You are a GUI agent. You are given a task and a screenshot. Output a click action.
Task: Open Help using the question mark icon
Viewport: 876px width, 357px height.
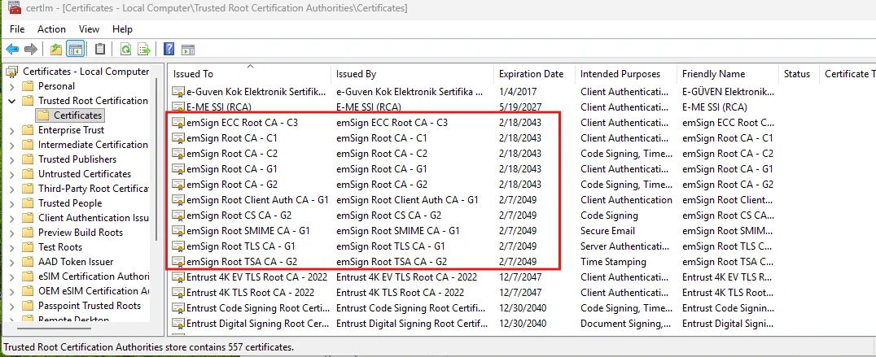point(169,49)
